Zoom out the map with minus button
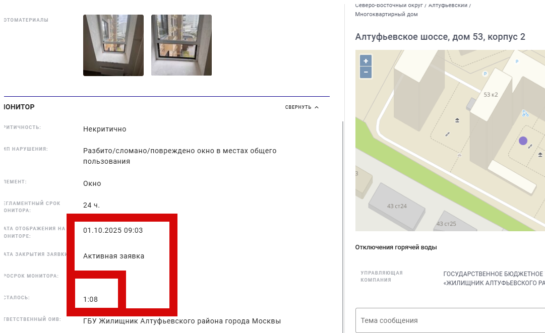 [366, 72]
